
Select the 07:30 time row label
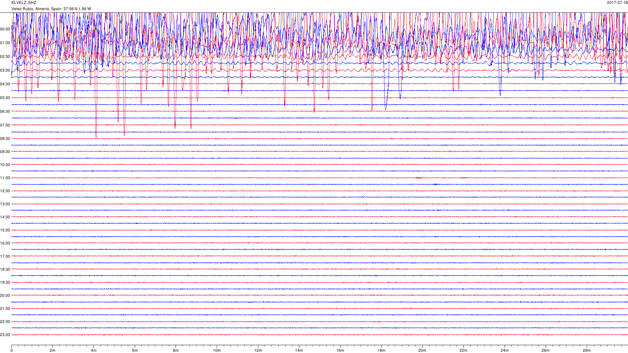[5, 125]
